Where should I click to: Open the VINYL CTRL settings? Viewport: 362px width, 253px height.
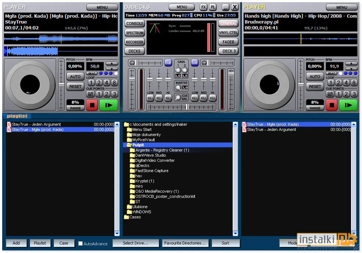[x=228, y=33]
